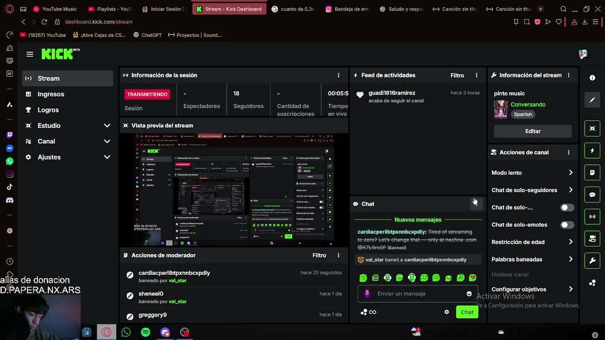Open the three-dot menu of Acciones de canal
The width and height of the screenshot is (605, 340).
569,153
